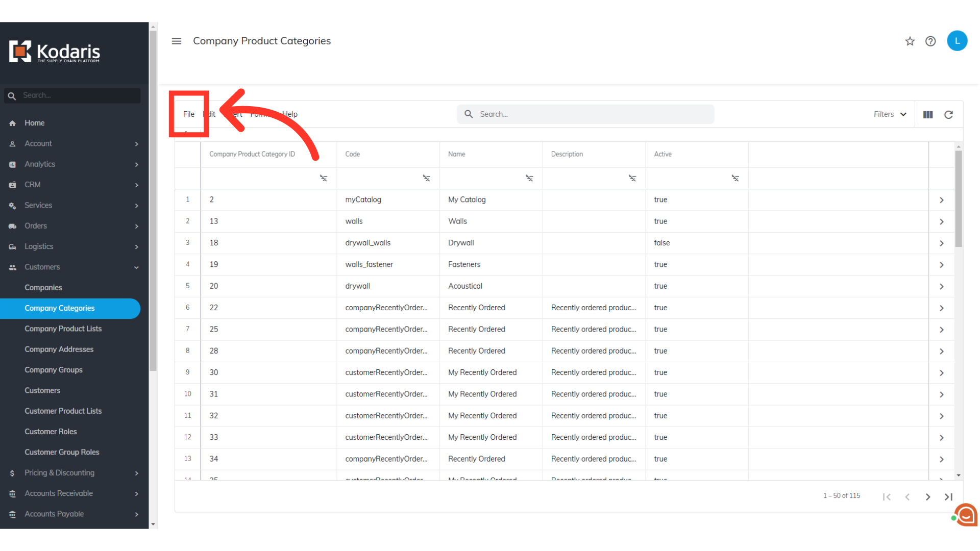Image resolution: width=980 pixels, height=551 pixels.
Task: Clear filter on Code column
Action: tap(426, 178)
